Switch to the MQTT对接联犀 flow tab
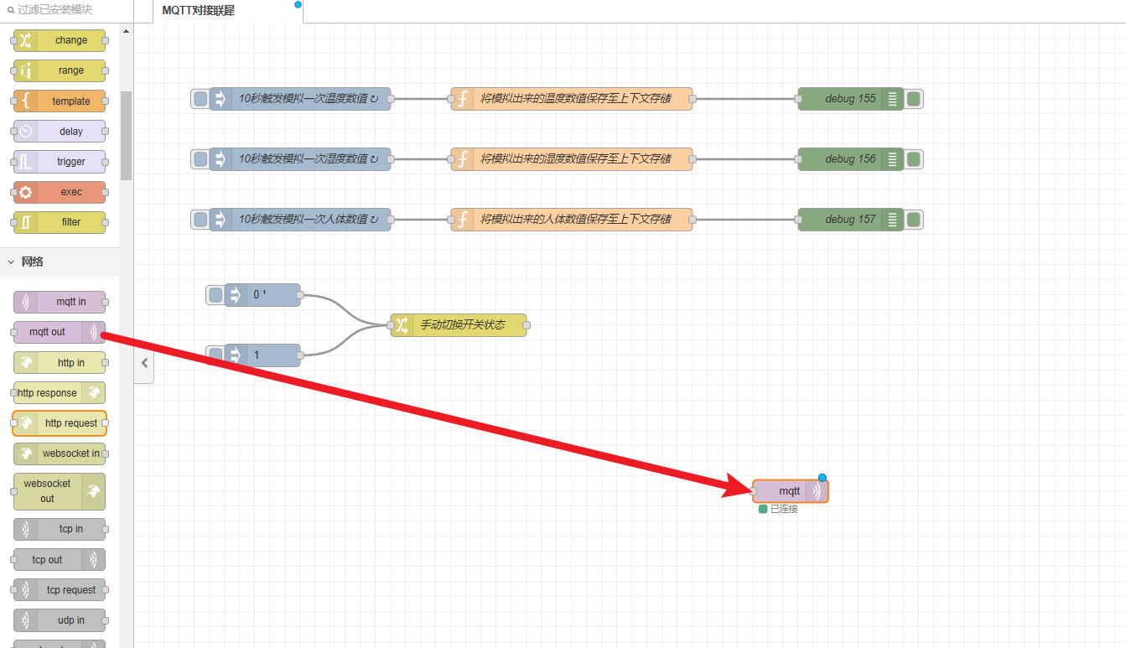This screenshot has width=1126, height=648. tap(199, 11)
